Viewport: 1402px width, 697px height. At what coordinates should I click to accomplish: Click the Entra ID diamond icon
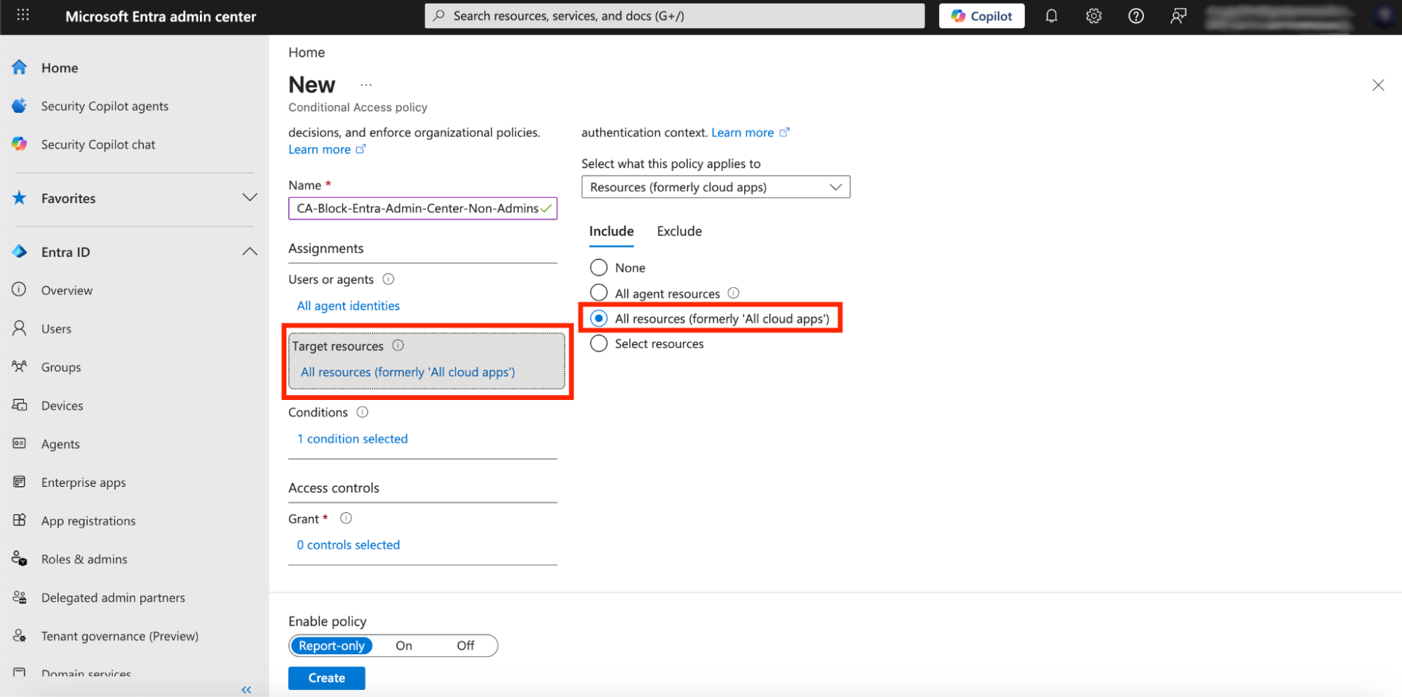pyautogui.click(x=20, y=251)
